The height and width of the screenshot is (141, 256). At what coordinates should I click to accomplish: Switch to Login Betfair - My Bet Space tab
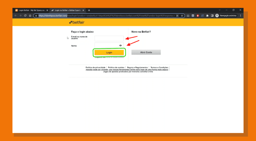[31, 10]
